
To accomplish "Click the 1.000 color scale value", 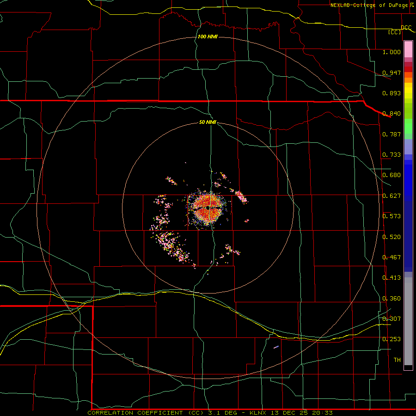I will [392, 52].
